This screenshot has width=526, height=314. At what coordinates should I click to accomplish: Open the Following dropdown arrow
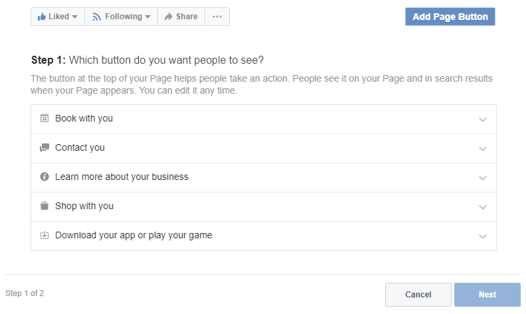tap(147, 17)
